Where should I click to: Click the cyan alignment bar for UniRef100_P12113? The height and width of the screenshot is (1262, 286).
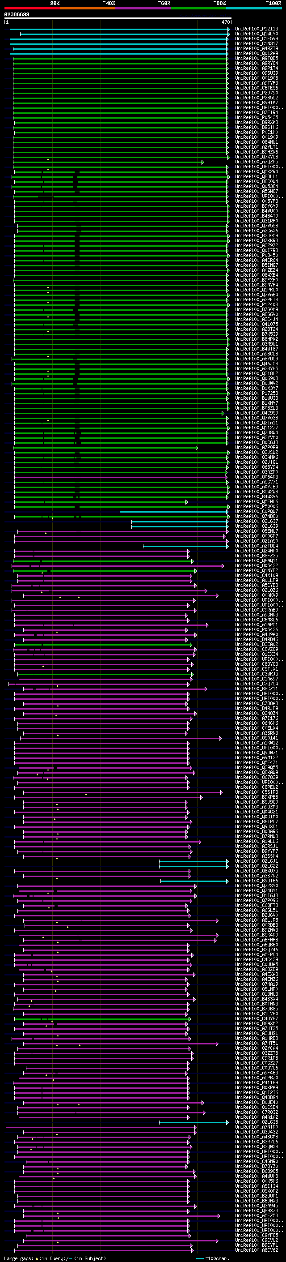(119, 29)
